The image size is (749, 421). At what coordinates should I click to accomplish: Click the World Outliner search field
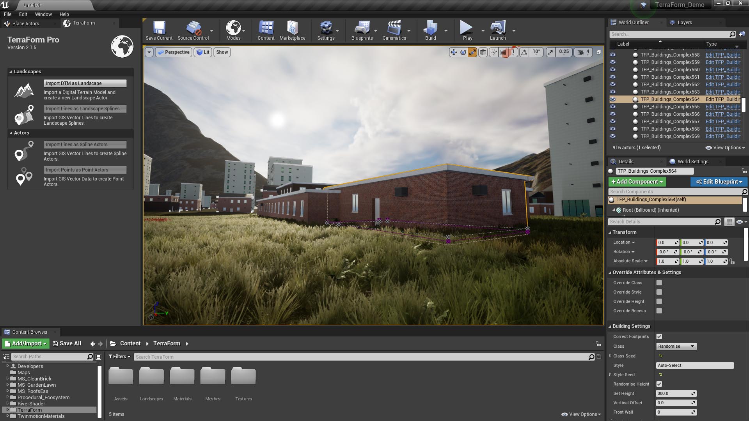(x=672, y=34)
